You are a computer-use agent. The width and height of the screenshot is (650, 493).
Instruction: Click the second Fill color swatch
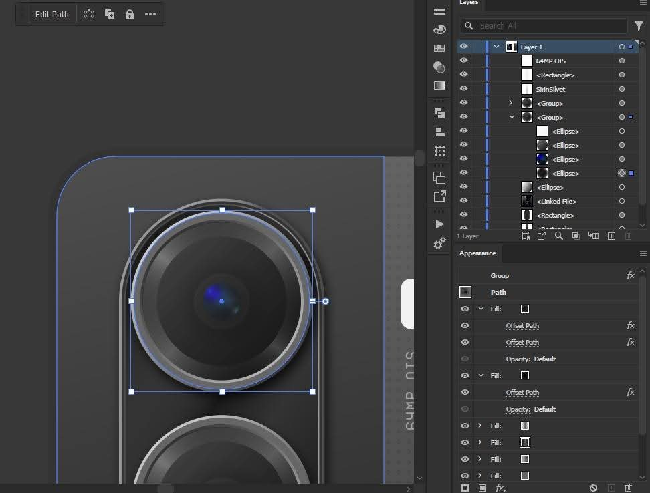coord(525,375)
